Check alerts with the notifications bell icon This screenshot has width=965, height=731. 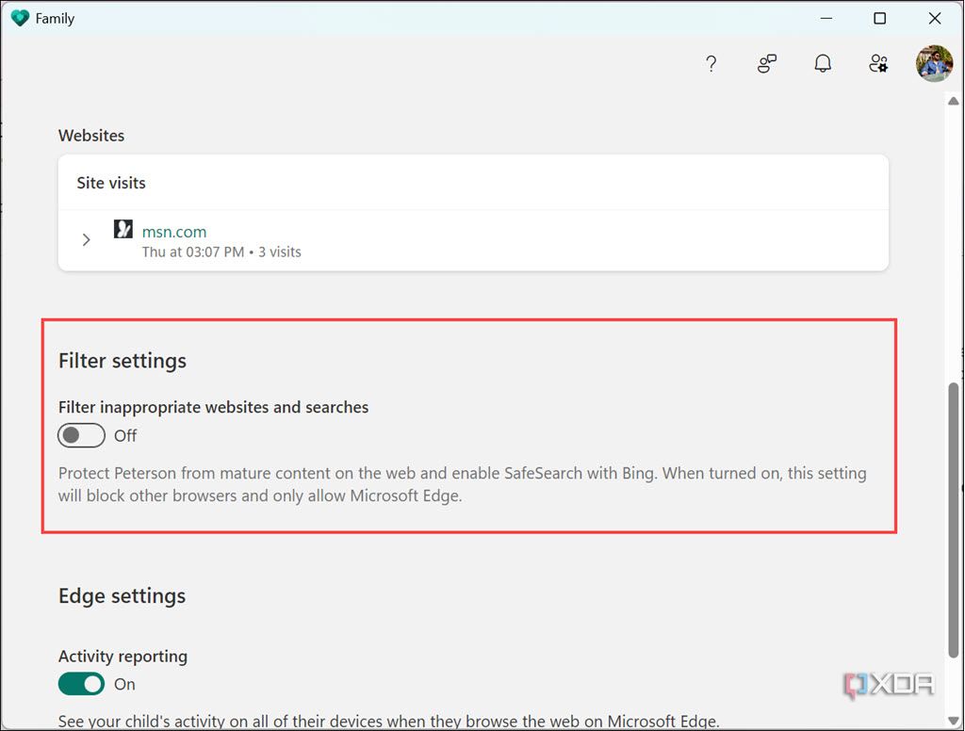click(x=823, y=63)
